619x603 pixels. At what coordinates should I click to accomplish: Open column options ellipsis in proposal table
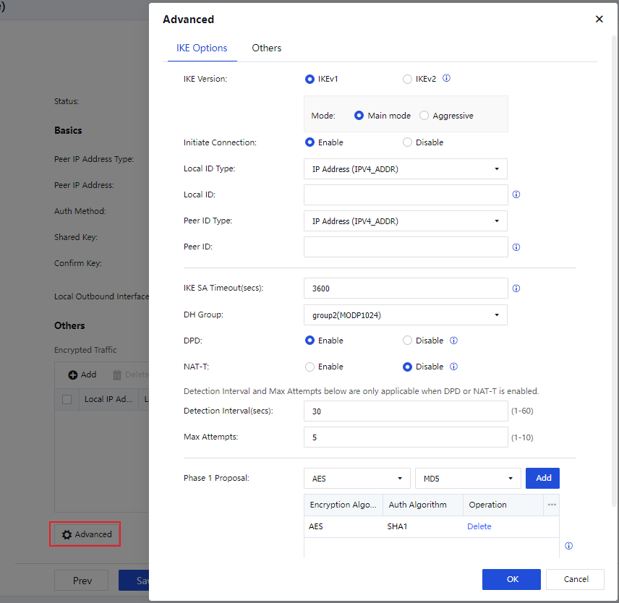point(552,505)
